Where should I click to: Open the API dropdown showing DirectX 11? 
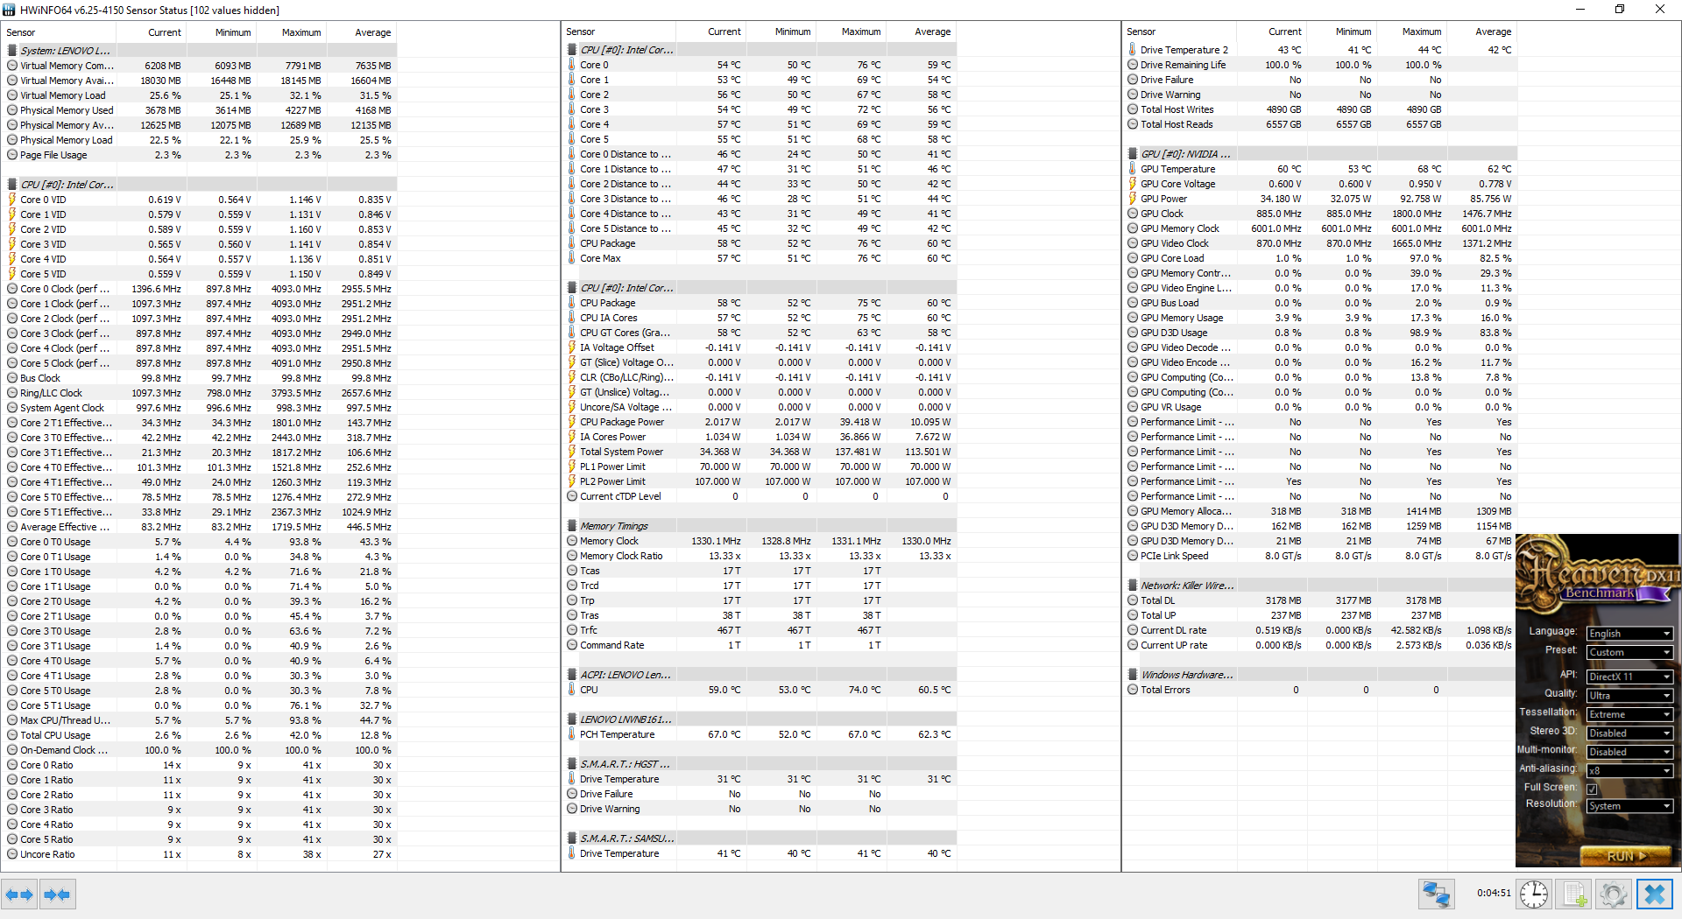point(1629,677)
